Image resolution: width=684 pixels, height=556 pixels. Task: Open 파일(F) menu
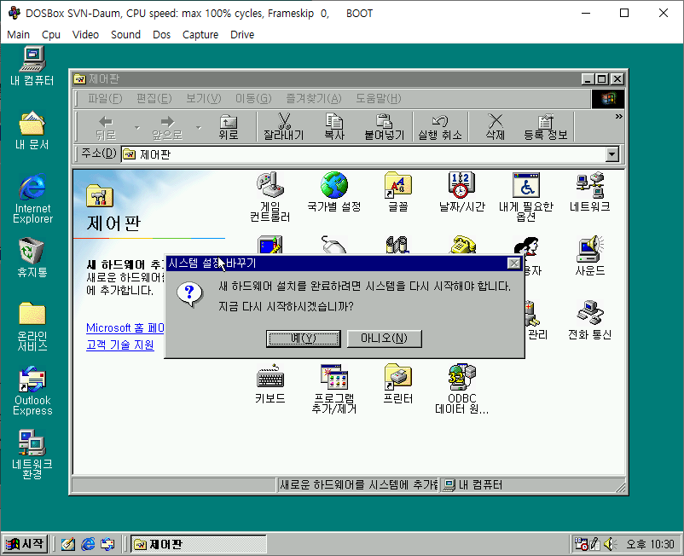(x=105, y=99)
